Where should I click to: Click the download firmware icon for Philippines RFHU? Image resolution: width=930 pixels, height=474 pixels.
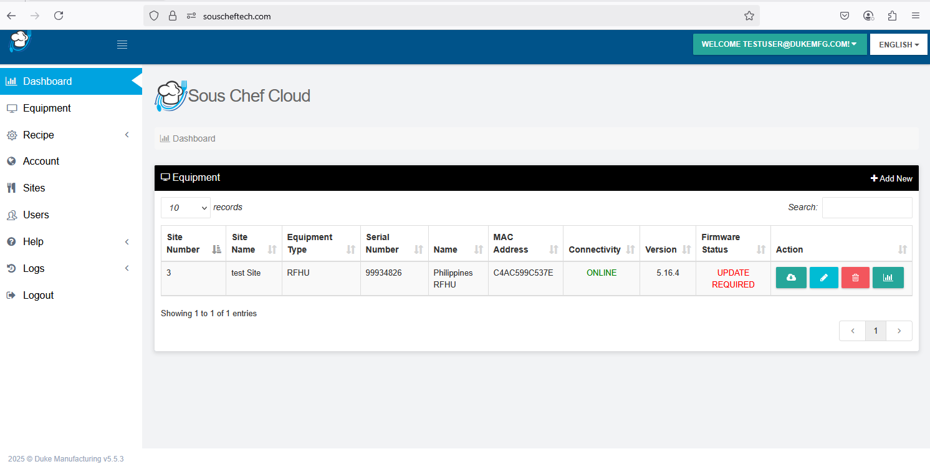pos(791,278)
